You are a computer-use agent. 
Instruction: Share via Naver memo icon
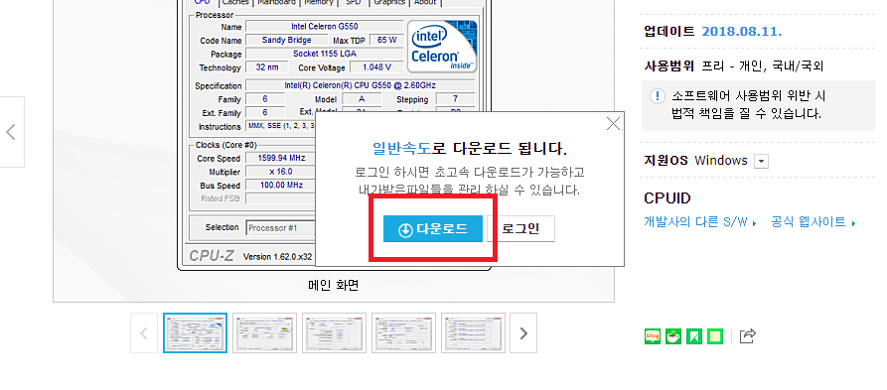pyautogui.click(x=715, y=336)
